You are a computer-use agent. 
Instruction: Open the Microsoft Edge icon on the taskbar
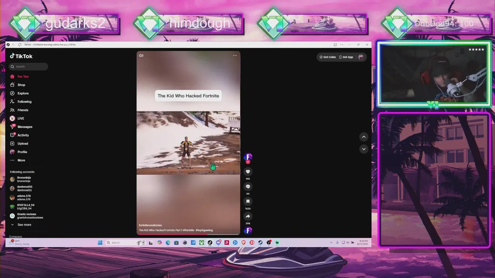pyautogui.click(x=168, y=242)
